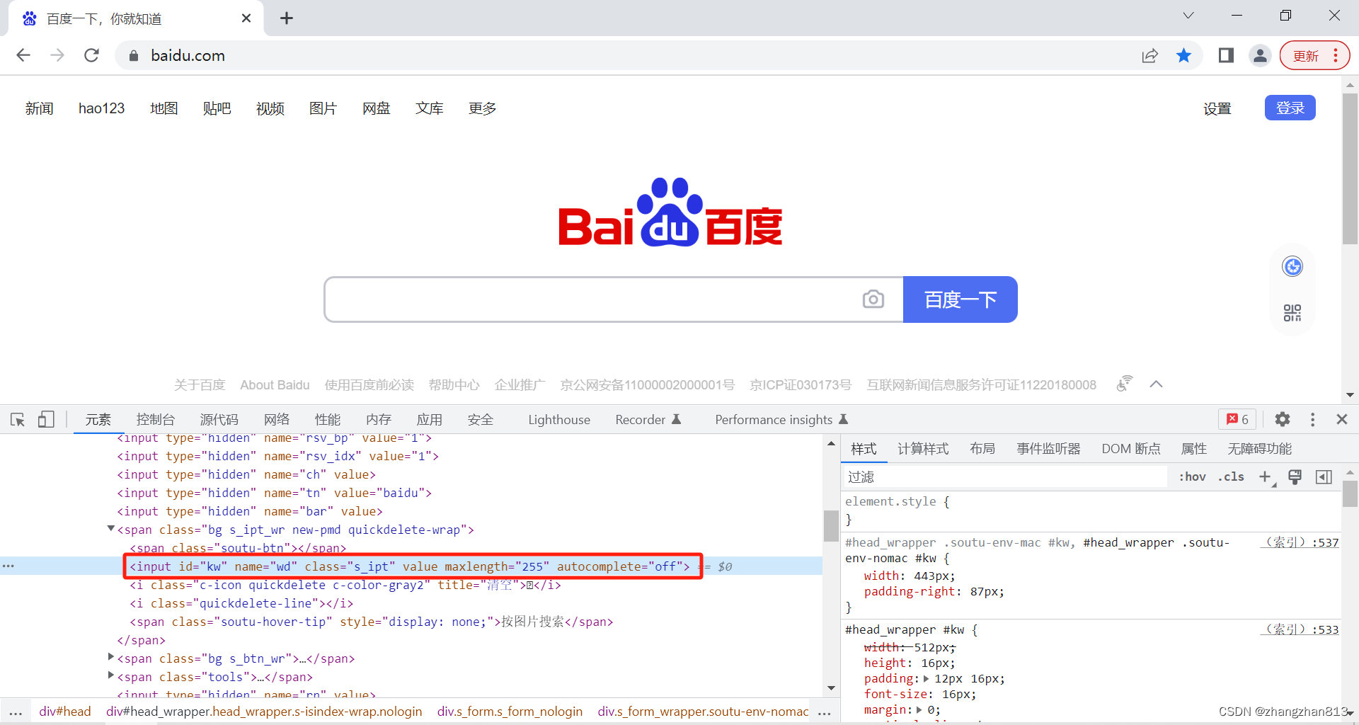1359x725 pixels.
Task: Collapse the footer with the up chevron
Action: point(1156,384)
